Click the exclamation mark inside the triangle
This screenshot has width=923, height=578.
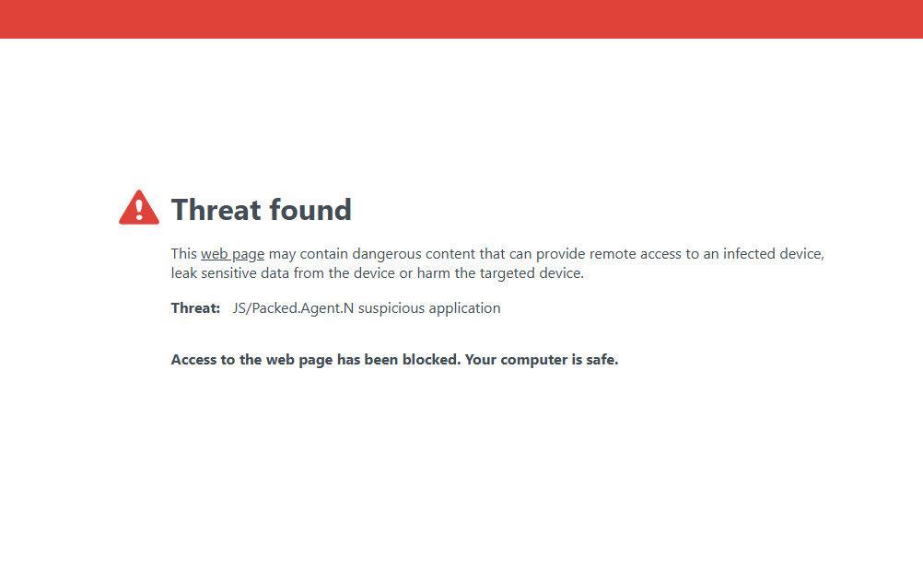coord(139,211)
